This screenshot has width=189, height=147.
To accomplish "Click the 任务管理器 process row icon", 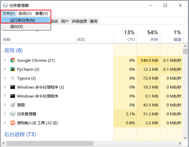I will pos(13,114).
